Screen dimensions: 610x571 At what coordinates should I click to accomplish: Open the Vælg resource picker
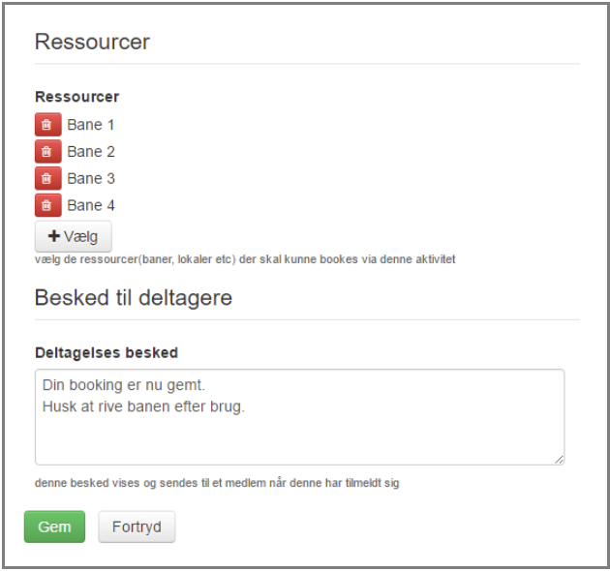74,236
